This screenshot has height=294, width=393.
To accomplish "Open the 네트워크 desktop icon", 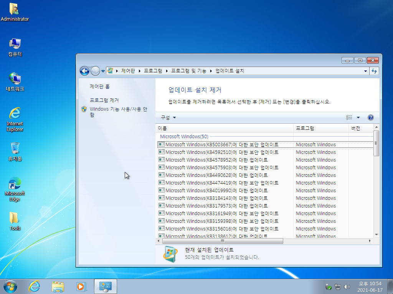I will [15, 82].
